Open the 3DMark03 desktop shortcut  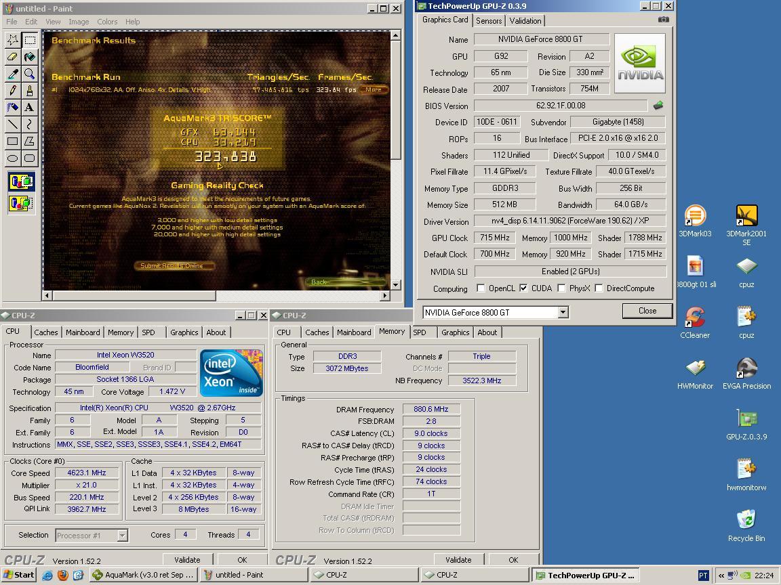click(x=695, y=221)
